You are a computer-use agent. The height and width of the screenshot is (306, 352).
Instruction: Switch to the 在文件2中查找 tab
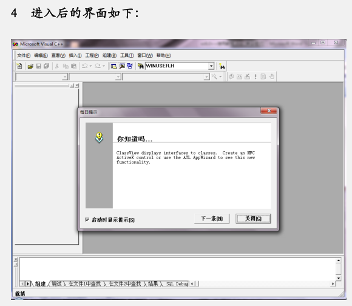tap(125, 284)
